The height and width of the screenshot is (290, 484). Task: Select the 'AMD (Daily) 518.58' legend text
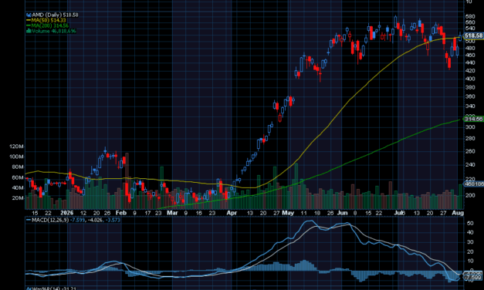click(55, 15)
